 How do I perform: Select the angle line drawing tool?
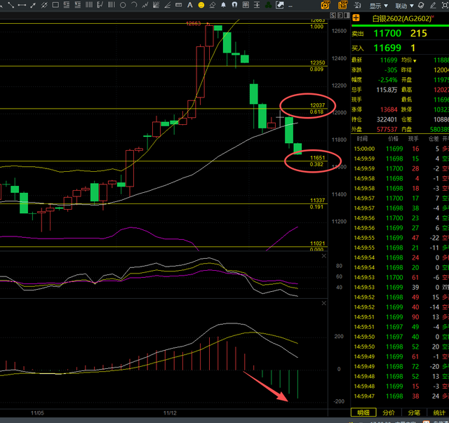pyautogui.click(x=167, y=5)
